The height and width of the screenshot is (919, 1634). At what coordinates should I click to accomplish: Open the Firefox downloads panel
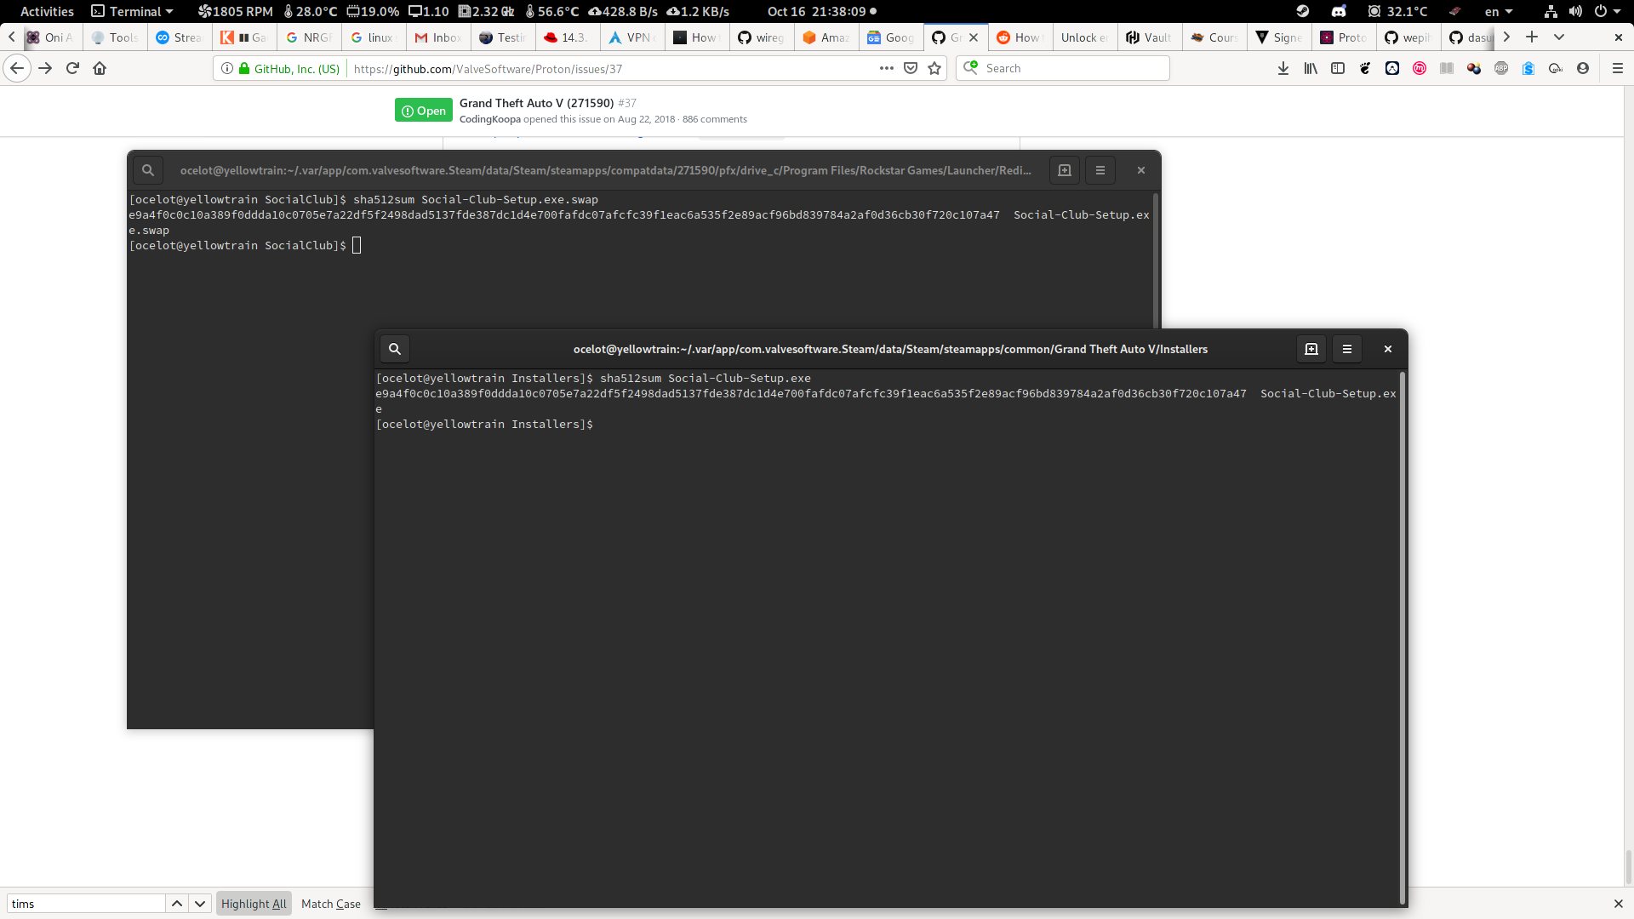(1283, 68)
